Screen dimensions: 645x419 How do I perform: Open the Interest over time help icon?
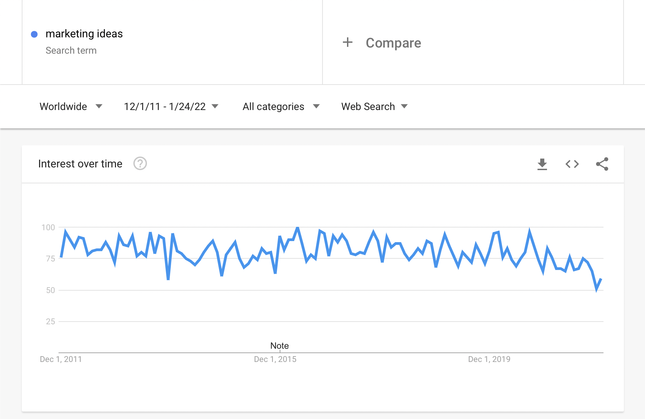tap(140, 164)
